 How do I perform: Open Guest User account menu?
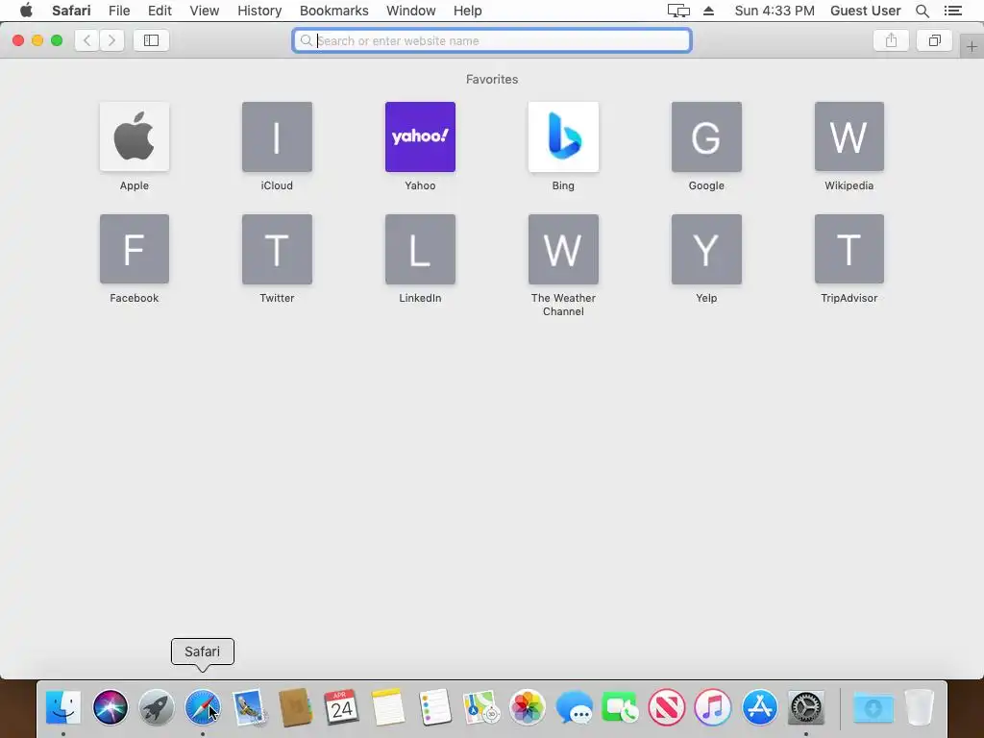(866, 11)
